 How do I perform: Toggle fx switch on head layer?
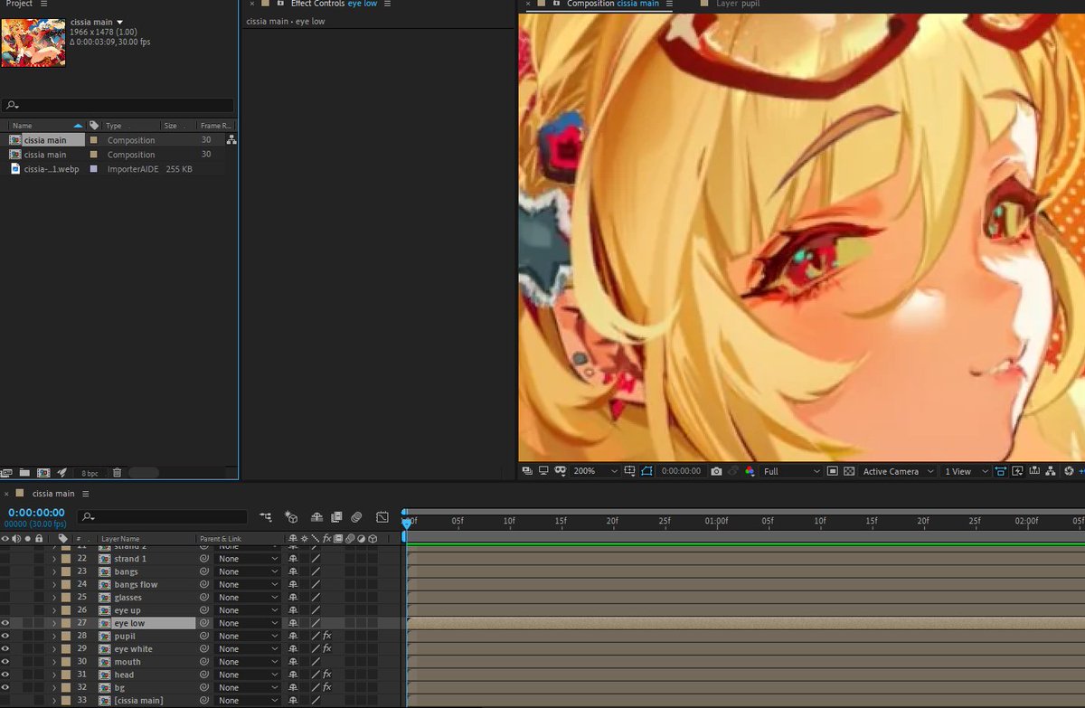coord(327,675)
